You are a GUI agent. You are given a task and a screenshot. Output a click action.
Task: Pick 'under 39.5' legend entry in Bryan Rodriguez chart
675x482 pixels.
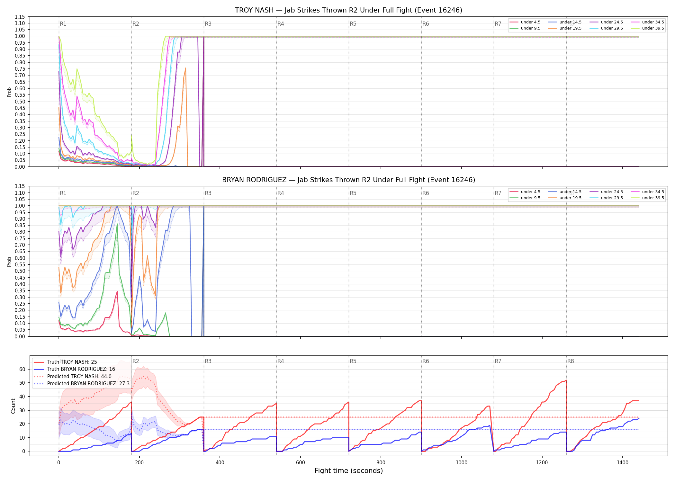coord(647,198)
